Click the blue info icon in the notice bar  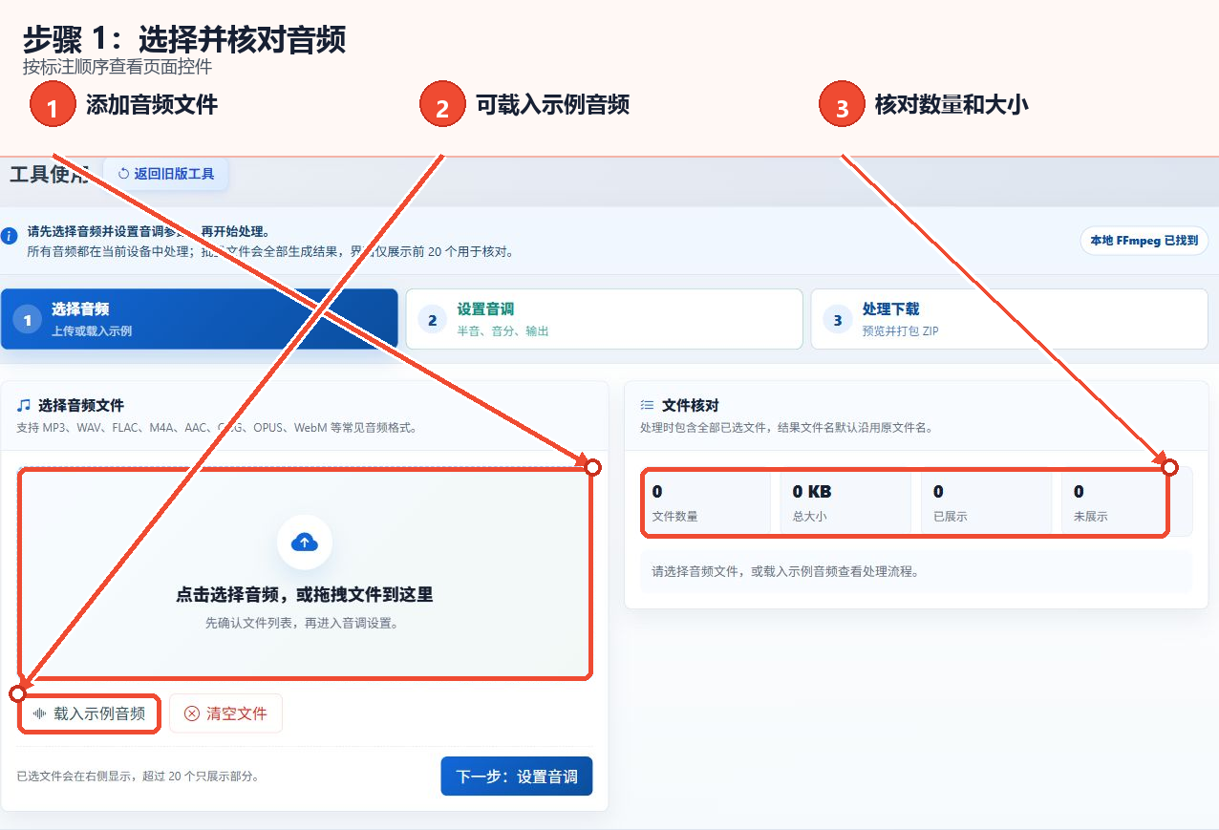(x=10, y=235)
